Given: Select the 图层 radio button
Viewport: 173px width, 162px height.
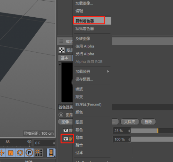Looking at the screenshot, I should point(61,115).
